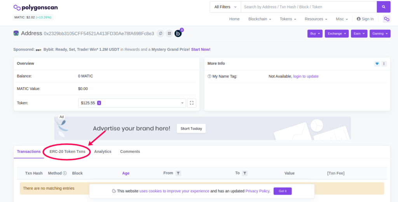The width and height of the screenshot is (398, 202).
Task: Open the Gaming dropdown button
Action: [x=380, y=34]
